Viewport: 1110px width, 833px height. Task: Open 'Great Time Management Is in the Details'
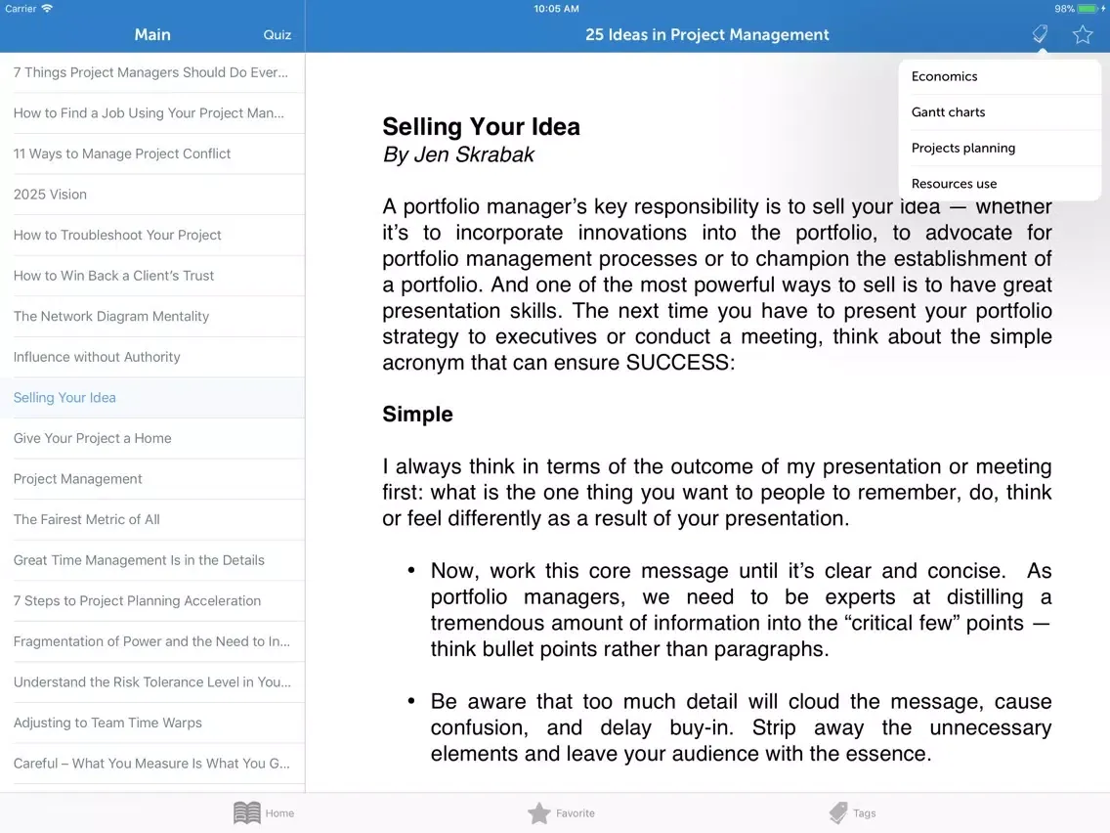(152, 560)
